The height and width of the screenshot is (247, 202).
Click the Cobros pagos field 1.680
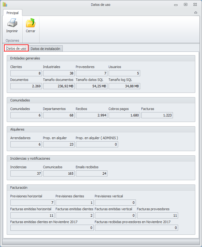tap(124, 115)
